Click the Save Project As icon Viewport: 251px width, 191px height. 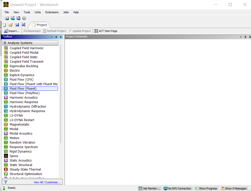(24, 25)
